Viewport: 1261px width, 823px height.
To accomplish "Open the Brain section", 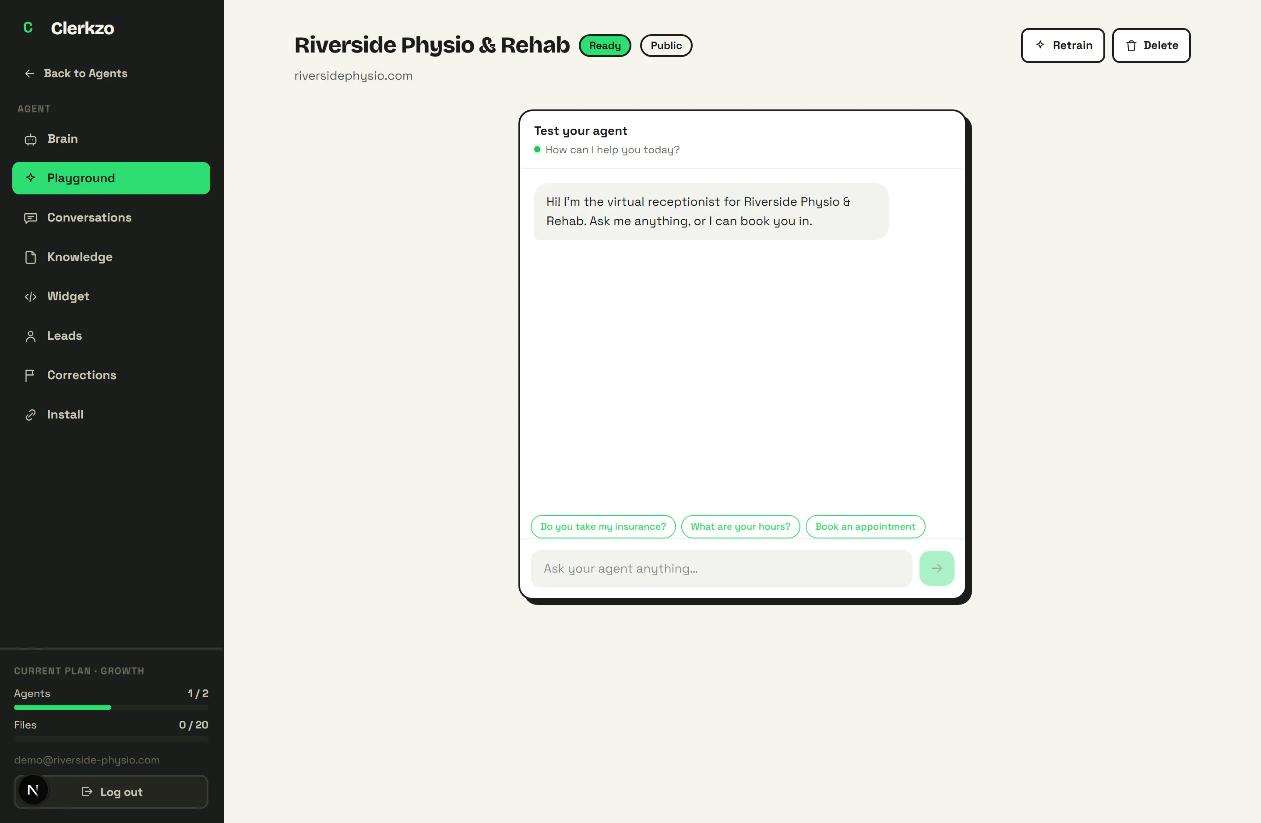I will 111,139.
